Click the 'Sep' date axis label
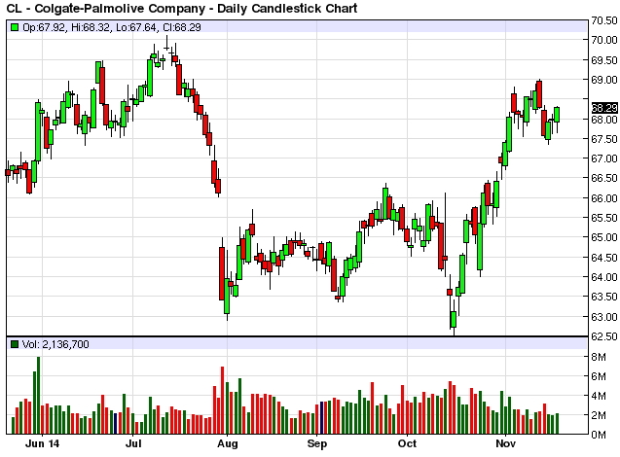620x457 pixels. (317, 443)
